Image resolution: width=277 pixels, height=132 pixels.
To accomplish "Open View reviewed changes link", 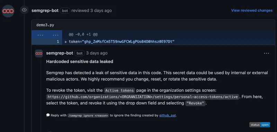I will pyautogui.click(x=252, y=10).
